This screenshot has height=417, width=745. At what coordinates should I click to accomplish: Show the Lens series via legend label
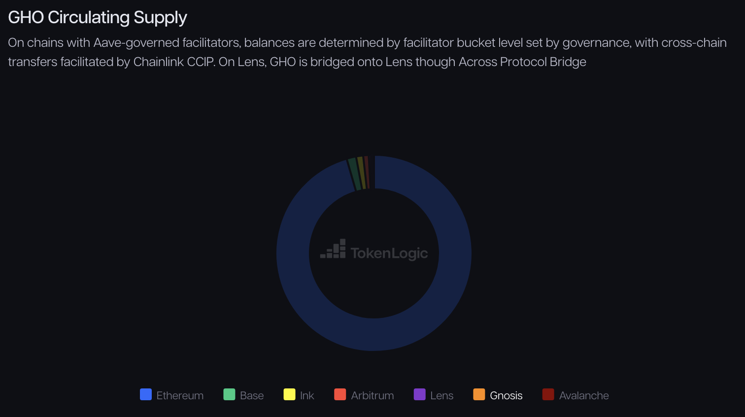pyautogui.click(x=441, y=395)
